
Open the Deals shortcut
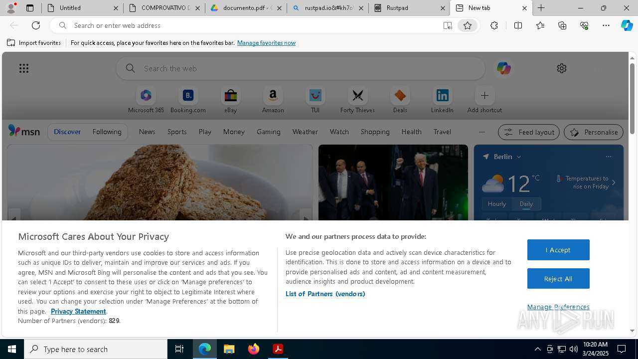coord(400,100)
